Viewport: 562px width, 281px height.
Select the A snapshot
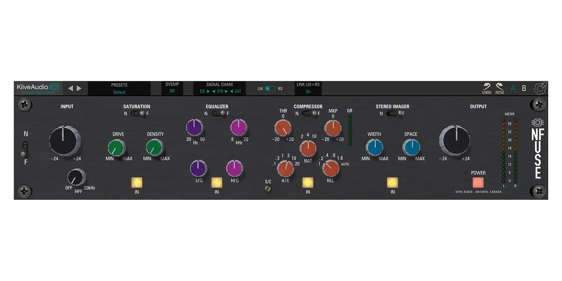point(513,88)
